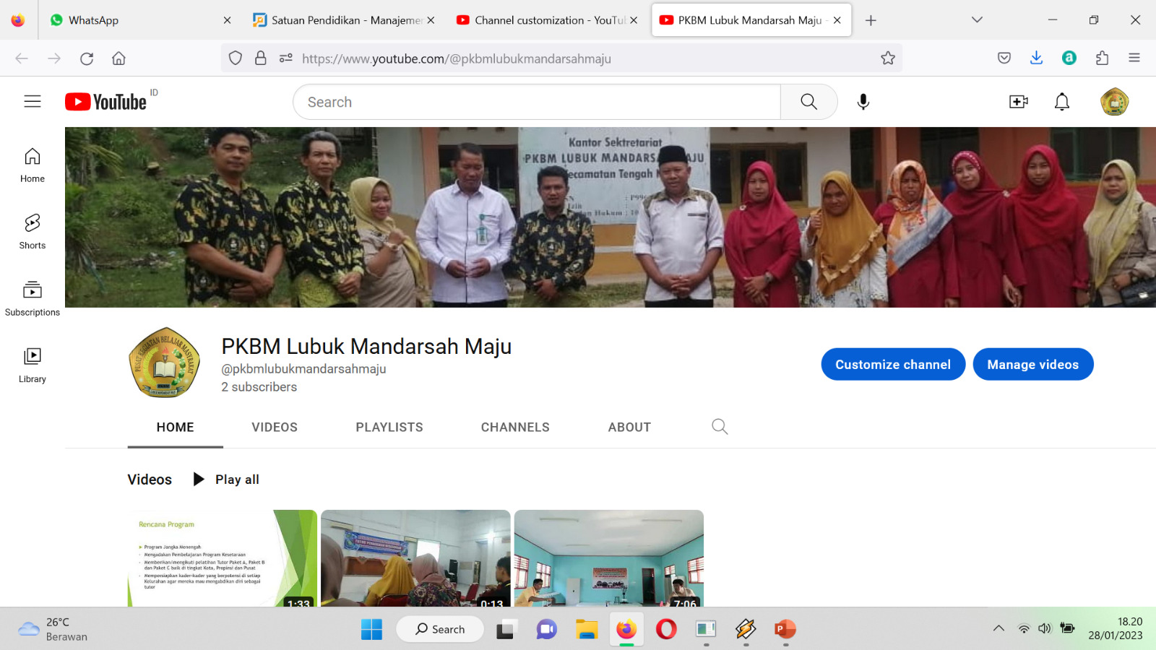The width and height of the screenshot is (1156, 650).
Task: Open the 7:06 video thumbnail
Action: (609, 558)
